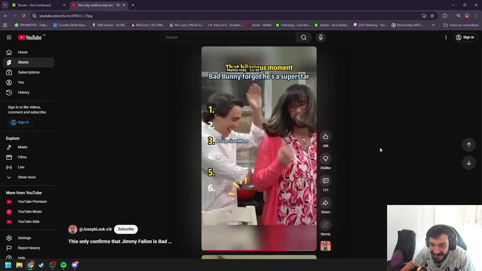This screenshot has height=271, width=482.
Task: Open Music under Explore
Action: [x=29, y=147]
